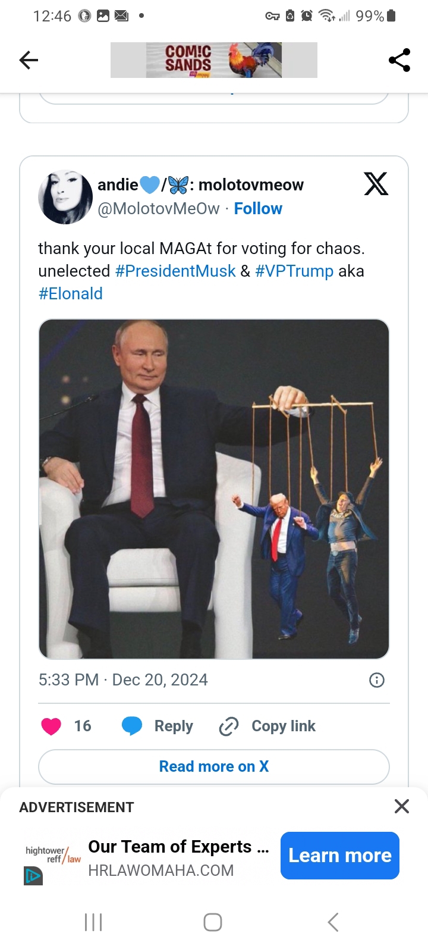Tap the tweet info circle icon
The width and height of the screenshot is (428, 952).
[x=377, y=680]
